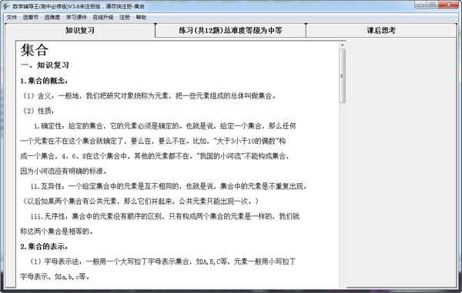Image resolution: width=462 pixels, height=293 pixels.
Task: Click the vertical scrollbar thumb
Action: click(x=342, y=76)
